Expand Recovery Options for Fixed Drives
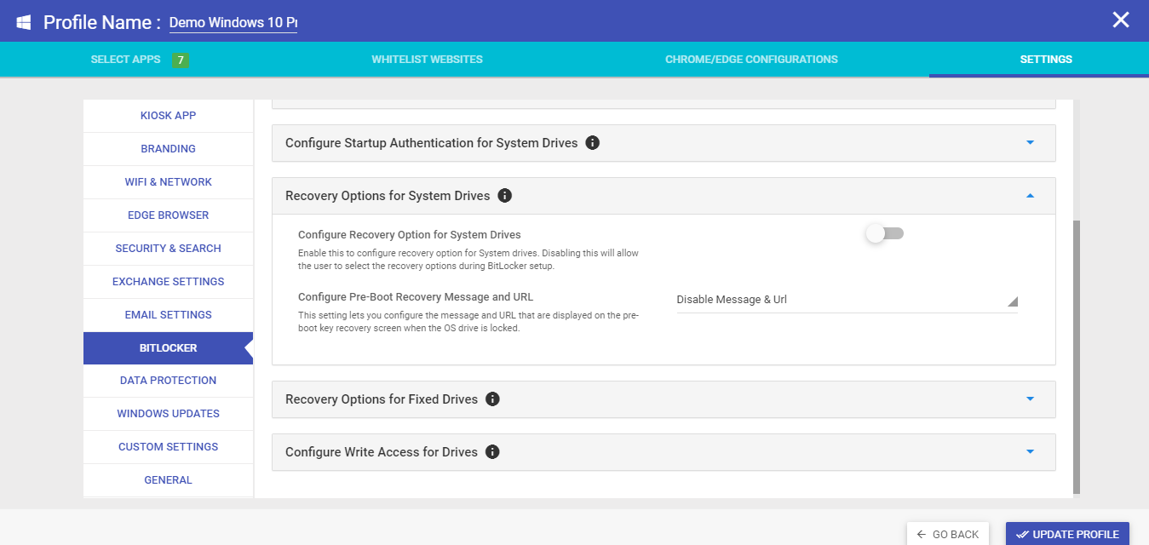The height and width of the screenshot is (545, 1149). (664, 399)
